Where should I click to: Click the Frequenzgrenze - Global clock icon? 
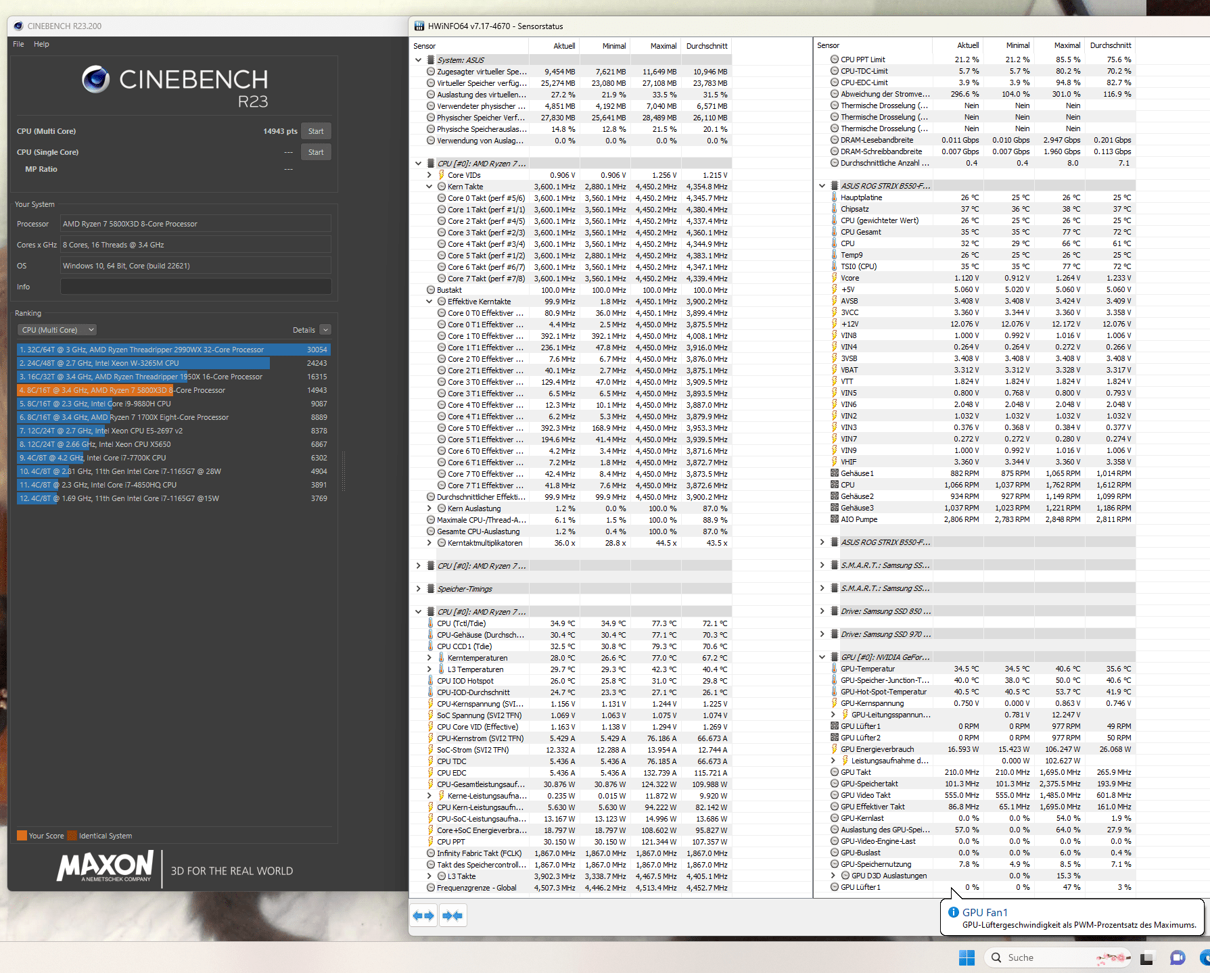(431, 888)
